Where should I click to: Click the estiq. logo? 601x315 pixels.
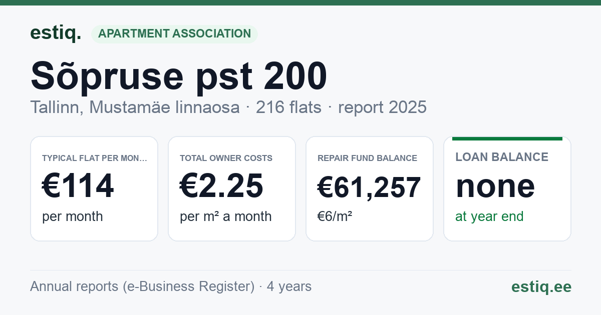tap(56, 33)
